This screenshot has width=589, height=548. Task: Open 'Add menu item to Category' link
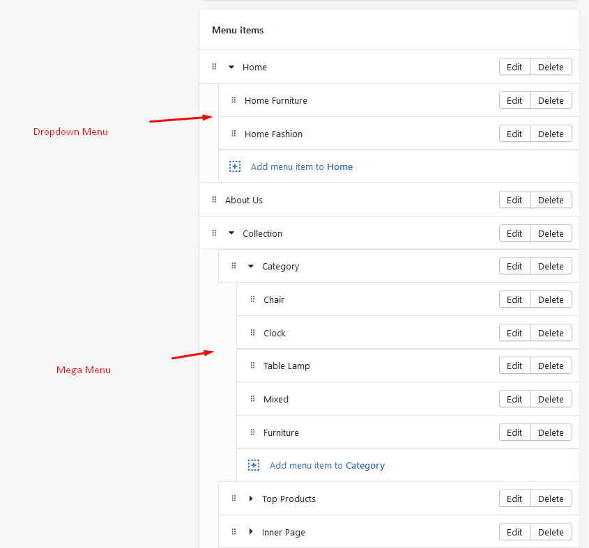click(x=327, y=465)
